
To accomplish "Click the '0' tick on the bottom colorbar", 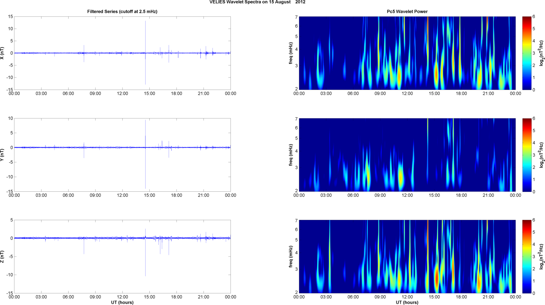I will point(534,293).
